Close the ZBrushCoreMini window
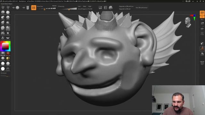This screenshot has height=115, width=205. (203, 1)
